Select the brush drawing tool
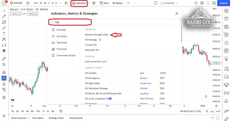The width and height of the screenshot is (230, 121). click(4, 28)
